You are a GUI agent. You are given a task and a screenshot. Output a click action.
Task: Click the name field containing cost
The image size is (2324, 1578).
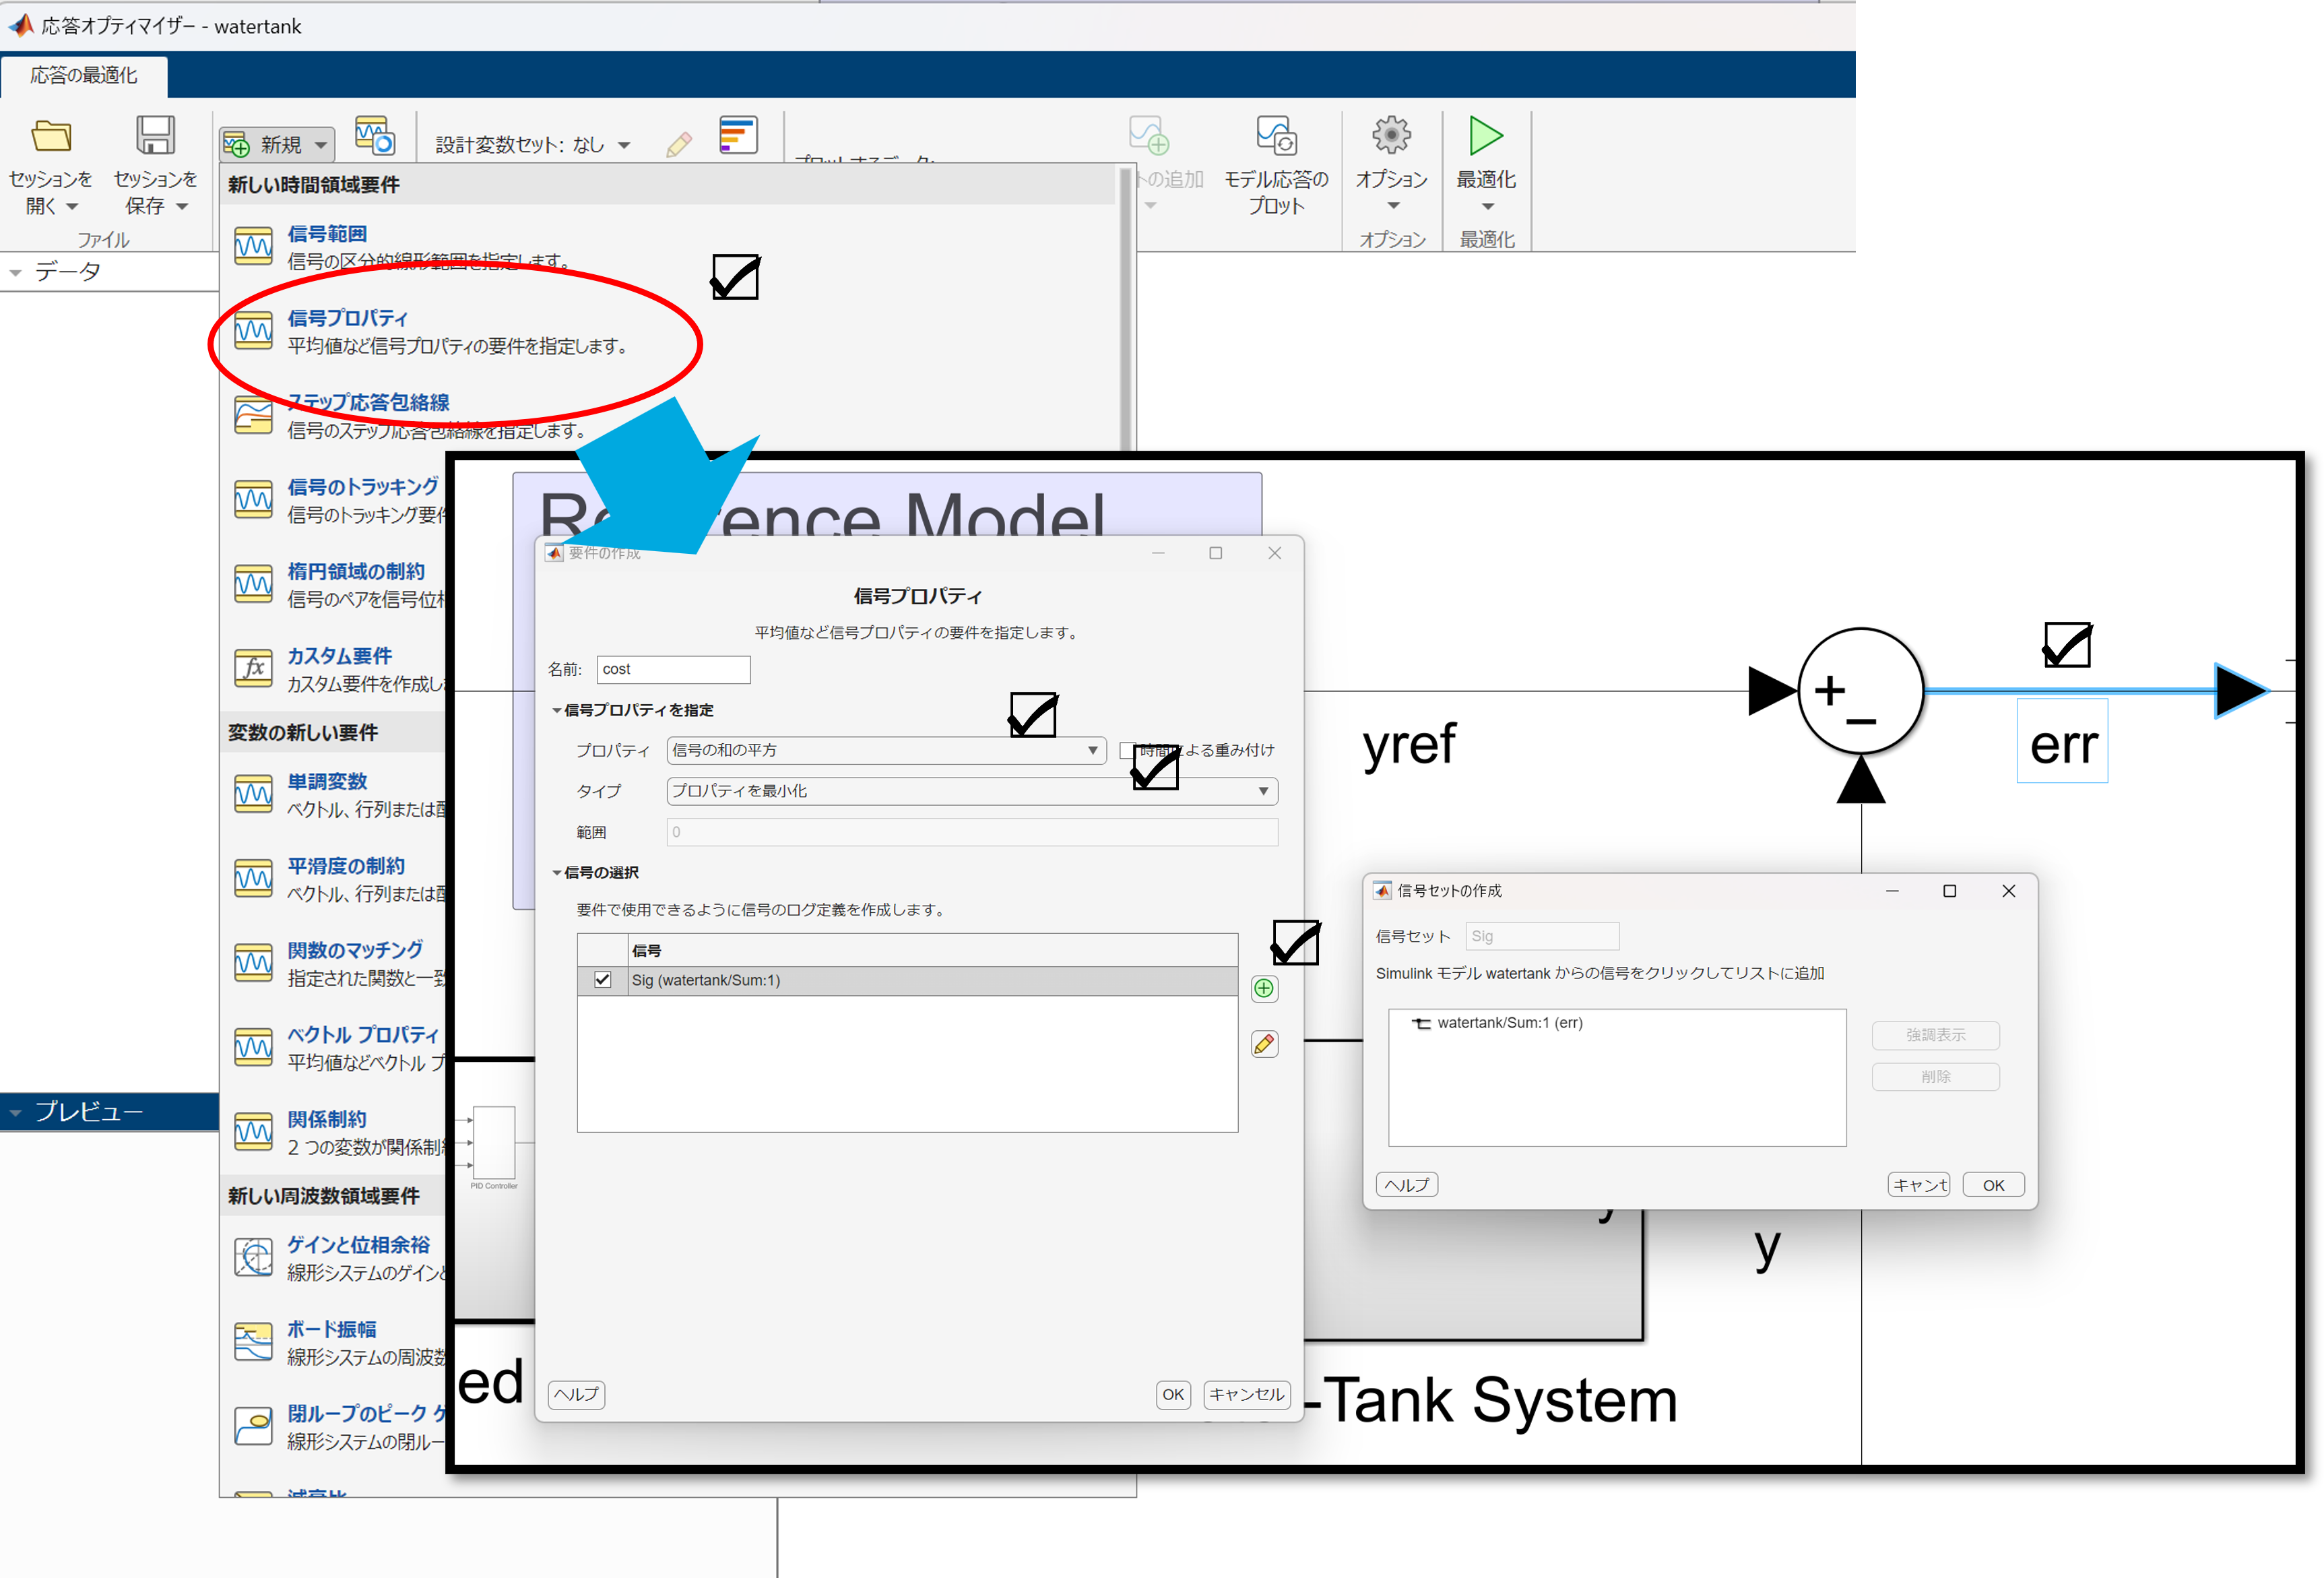coord(673,669)
